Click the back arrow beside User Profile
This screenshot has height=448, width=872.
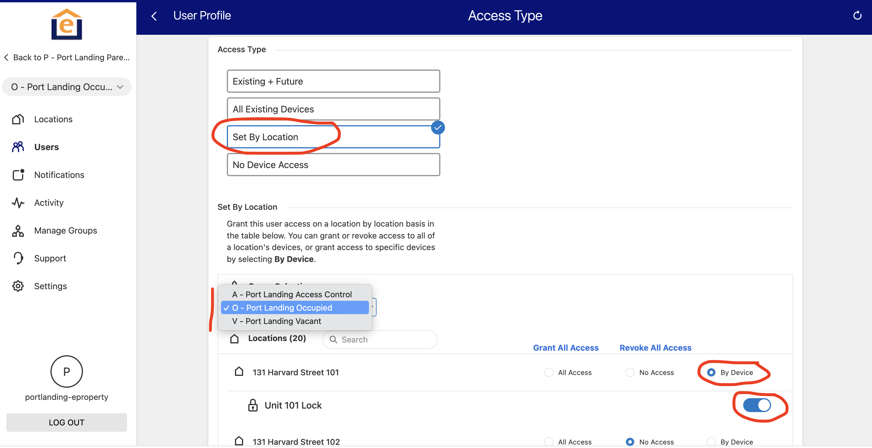(x=154, y=16)
